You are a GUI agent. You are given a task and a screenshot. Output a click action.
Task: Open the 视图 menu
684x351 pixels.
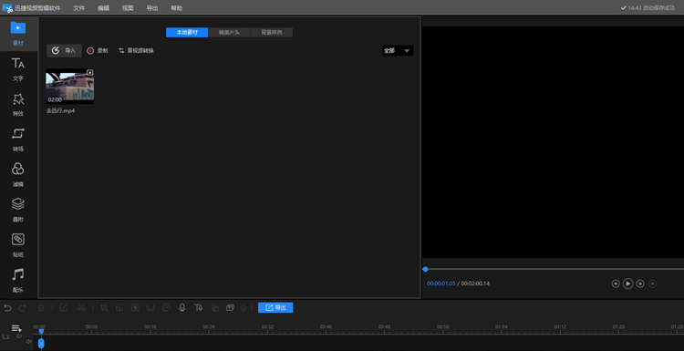[x=128, y=8]
